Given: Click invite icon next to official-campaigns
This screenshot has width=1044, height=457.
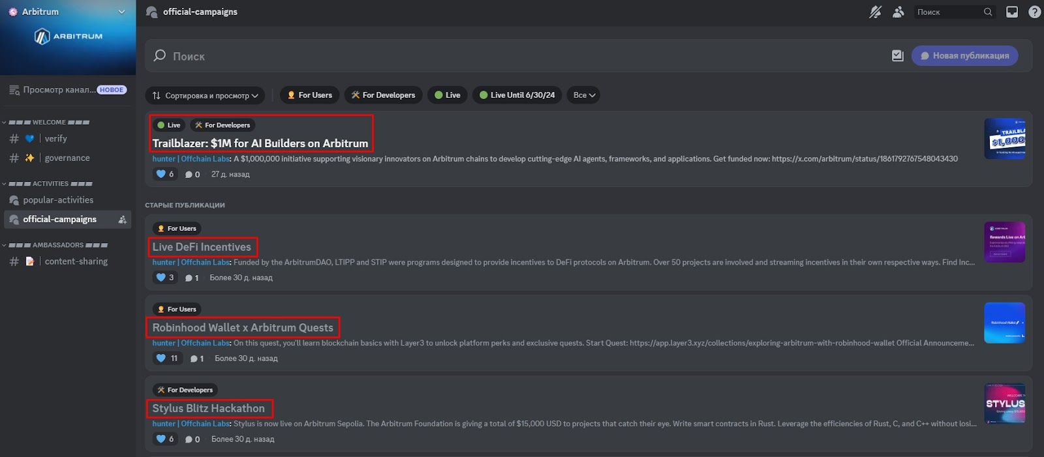Looking at the screenshot, I should coord(122,220).
